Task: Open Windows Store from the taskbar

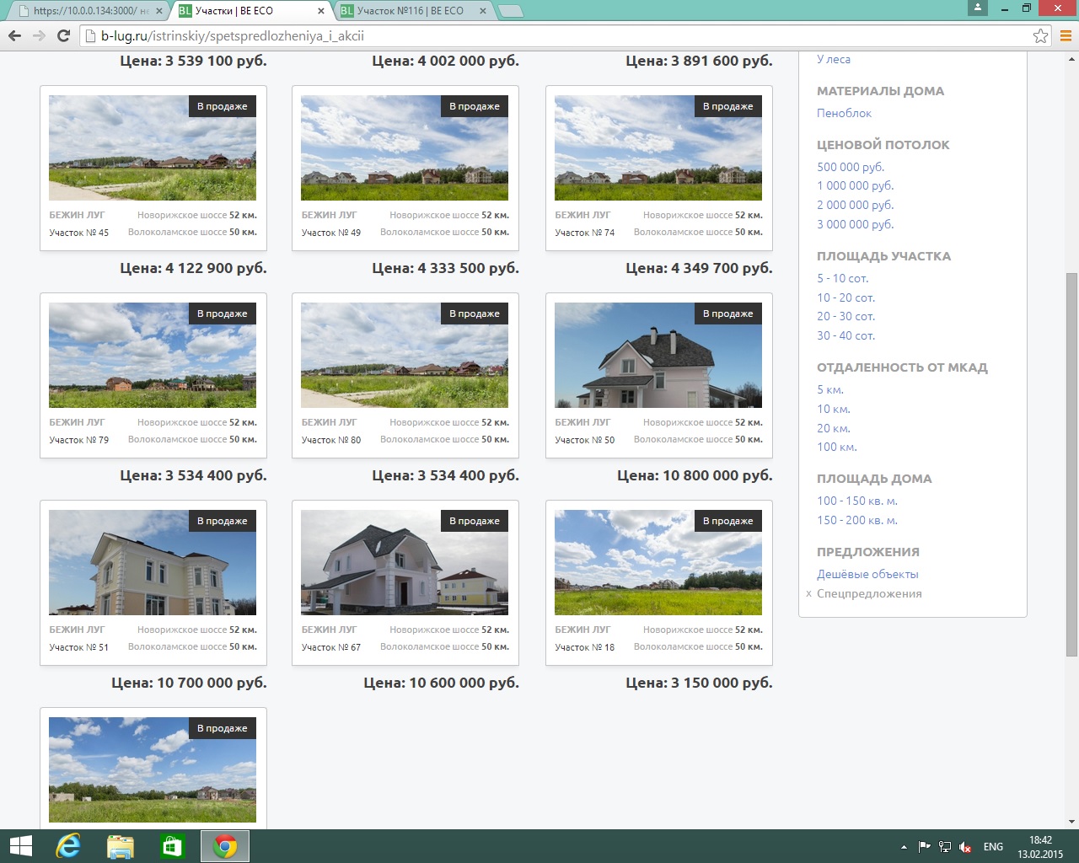Action: pyautogui.click(x=172, y=846)
